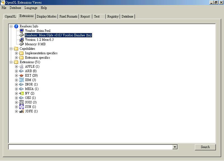Expand the NV (2) extension group

point(17,93)
